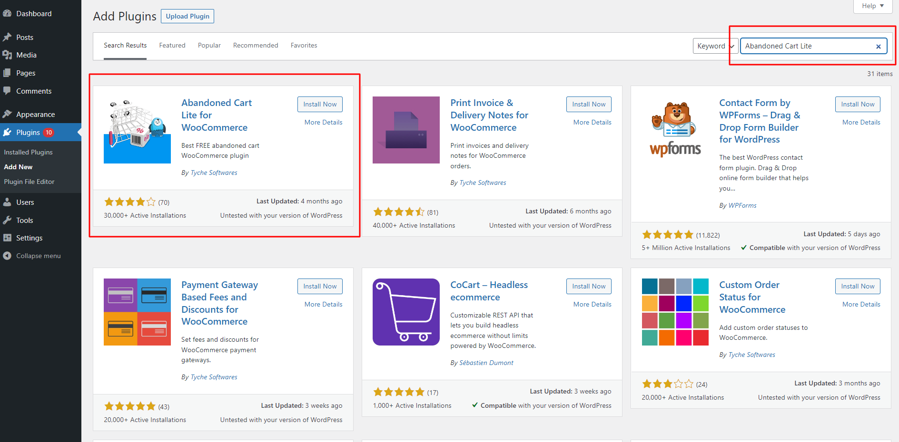Click the Plugins plug icon
Image resolution: width=899 pixels, height=442 pixels.
(x=7, y=132)
